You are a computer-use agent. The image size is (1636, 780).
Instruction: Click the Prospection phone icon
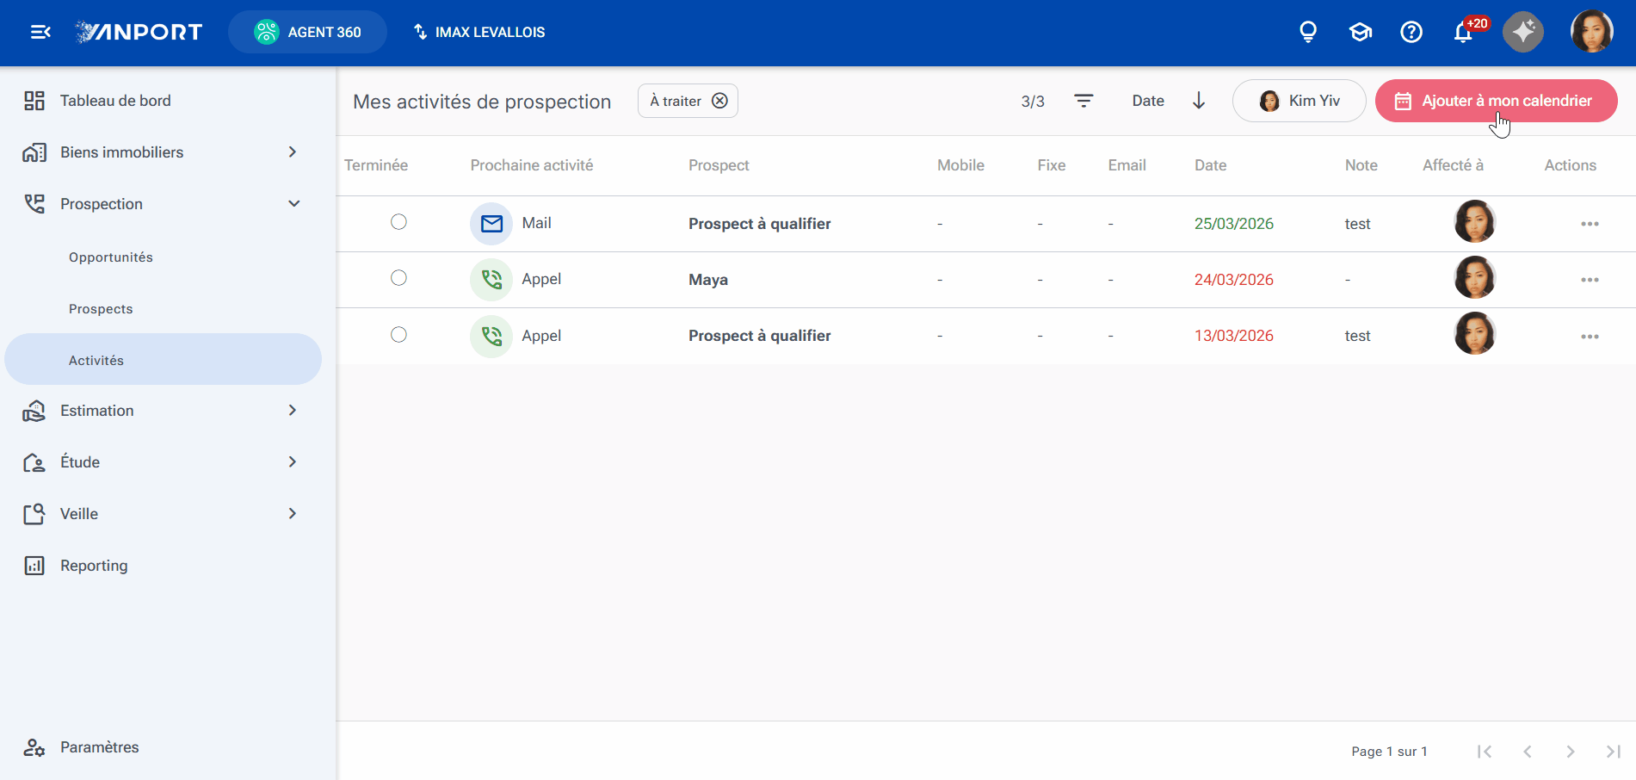tap(34, 204)
